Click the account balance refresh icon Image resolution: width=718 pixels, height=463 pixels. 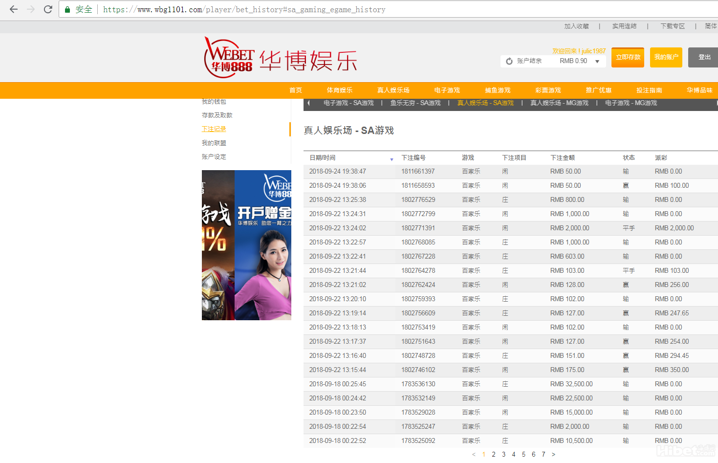coord(509,61)
